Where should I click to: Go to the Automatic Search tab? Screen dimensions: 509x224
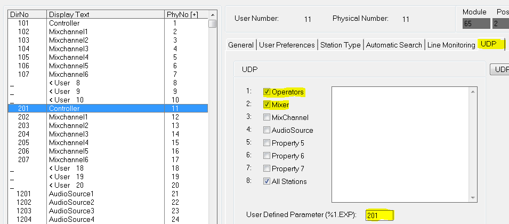394,45
